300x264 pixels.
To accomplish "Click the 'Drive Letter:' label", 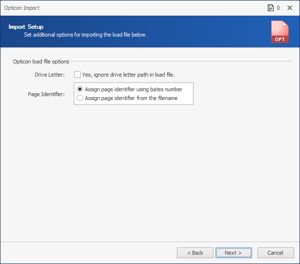I will click(x=49, y=75).
